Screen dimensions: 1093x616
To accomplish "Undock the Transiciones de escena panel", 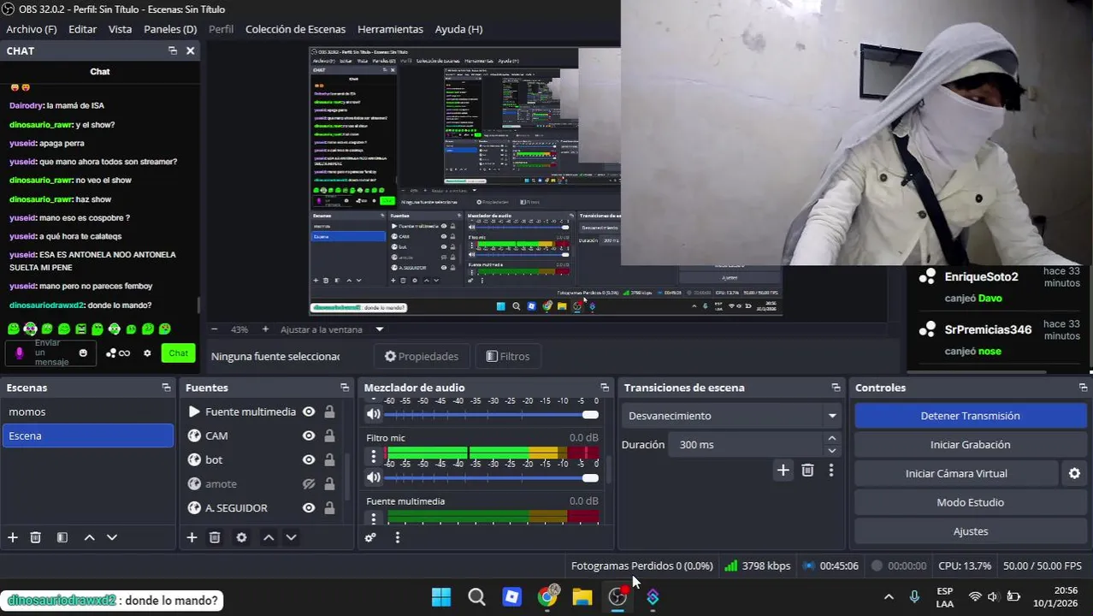I will (x=836, y=388).
